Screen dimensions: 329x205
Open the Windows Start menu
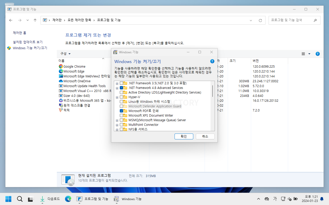coord(8,199)
